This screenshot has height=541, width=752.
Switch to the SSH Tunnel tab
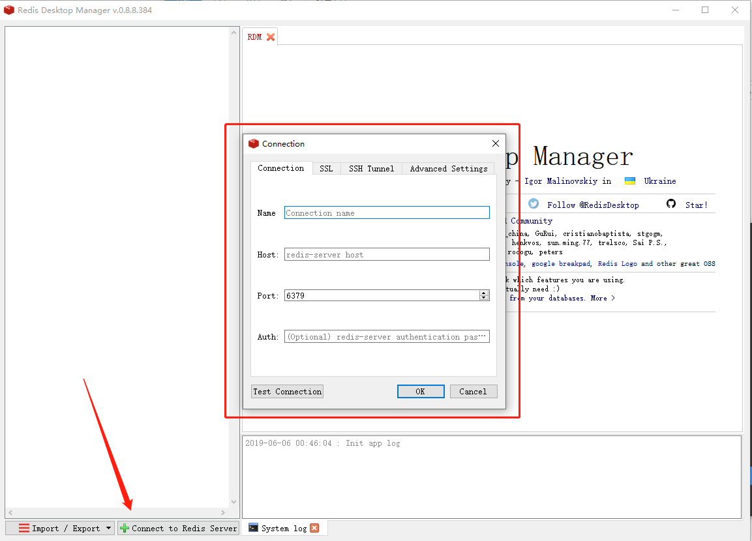click(371, 169)
